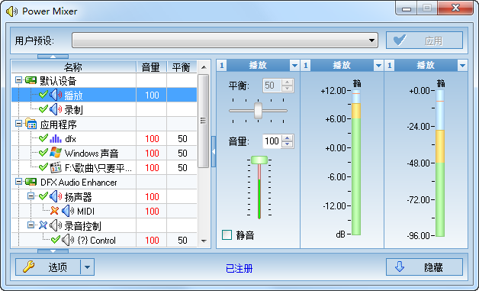Viewport: 479px width, 291px height.
Task: Collapse the DFX Audio Enhancer tree node
Action: 18,182
